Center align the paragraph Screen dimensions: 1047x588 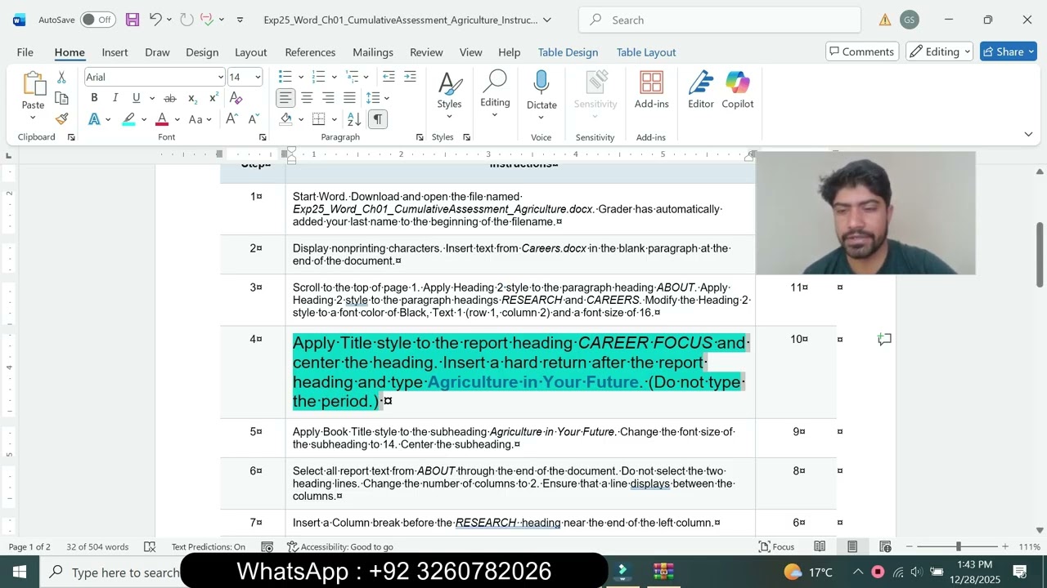tap(307, 98)
